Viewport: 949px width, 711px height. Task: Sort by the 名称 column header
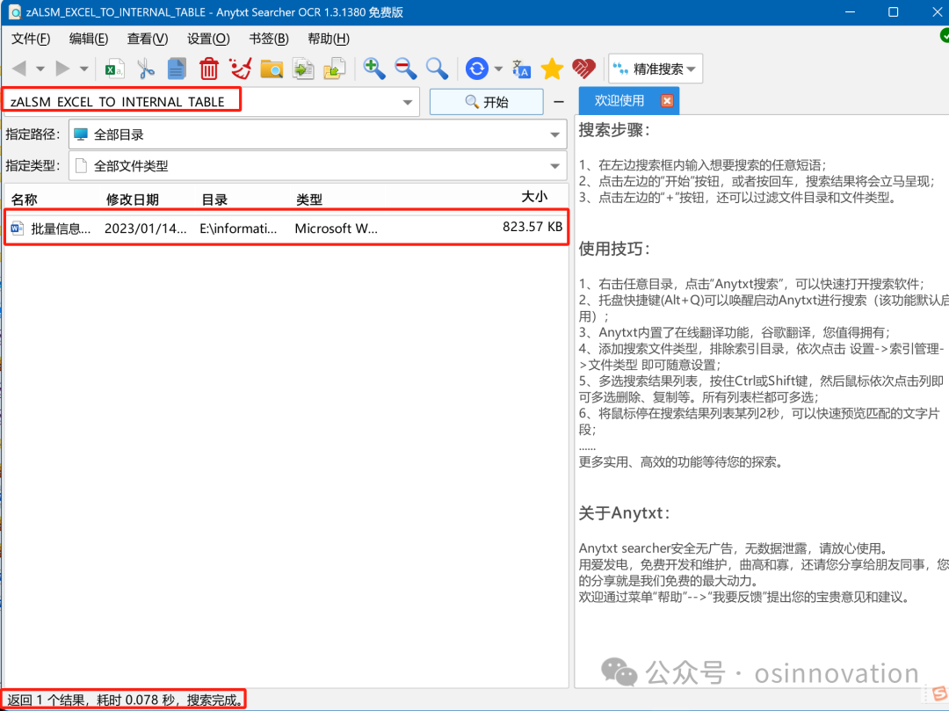pyautogui.click(x=25, y=200)
